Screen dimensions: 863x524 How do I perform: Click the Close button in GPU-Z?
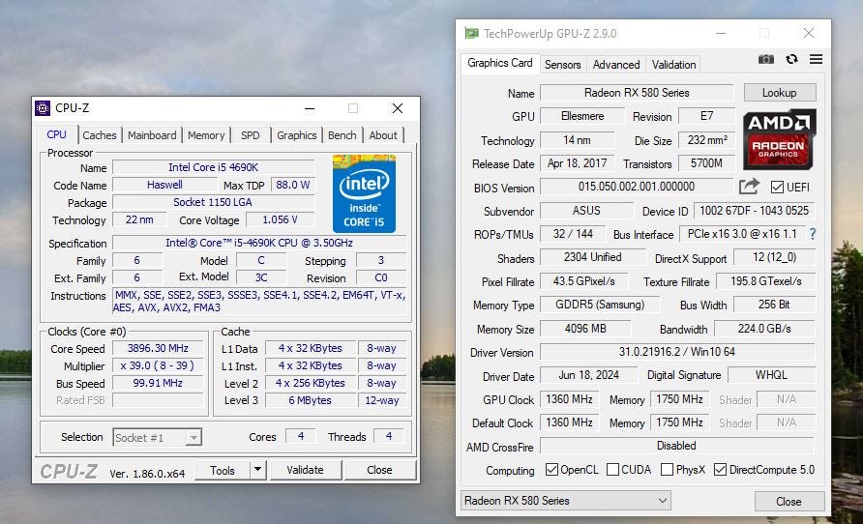coord(789,502)
